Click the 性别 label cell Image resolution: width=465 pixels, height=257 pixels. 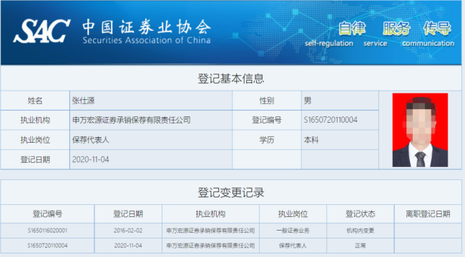[x=267, y=101]
